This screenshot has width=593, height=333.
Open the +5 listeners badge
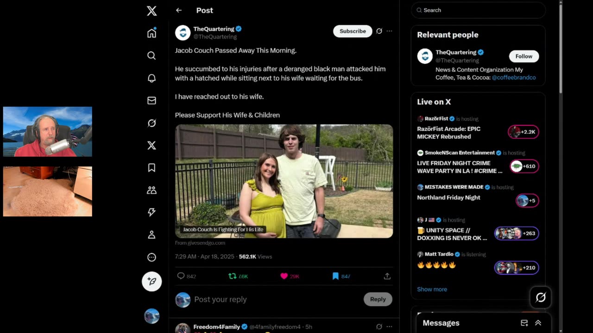tap(527, 200)
